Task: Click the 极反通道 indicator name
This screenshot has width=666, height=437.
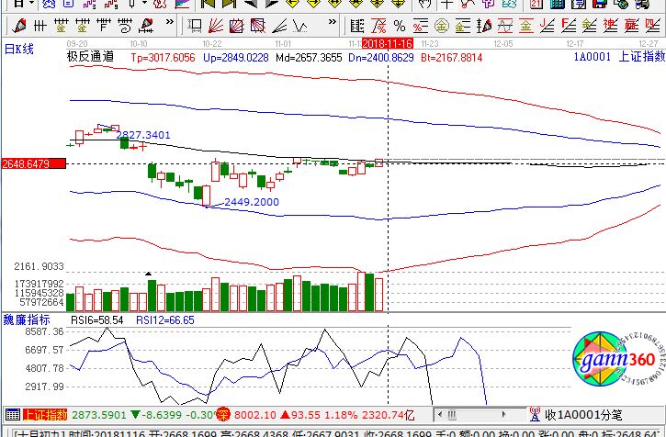Action: 90,57
